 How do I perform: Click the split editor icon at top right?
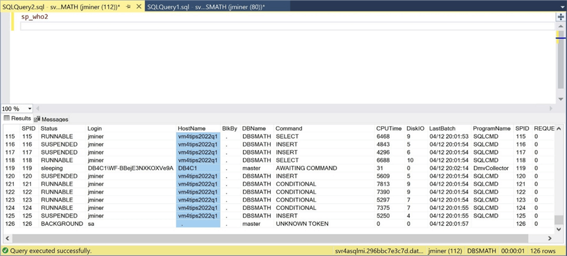[x=561, y=17]
